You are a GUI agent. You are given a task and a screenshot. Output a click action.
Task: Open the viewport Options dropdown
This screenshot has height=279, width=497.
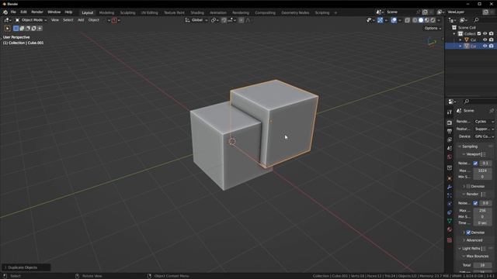pyautogui.click(x=433, y=28)
